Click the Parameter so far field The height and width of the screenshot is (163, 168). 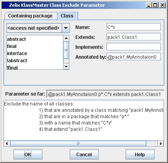coord(105,94)
